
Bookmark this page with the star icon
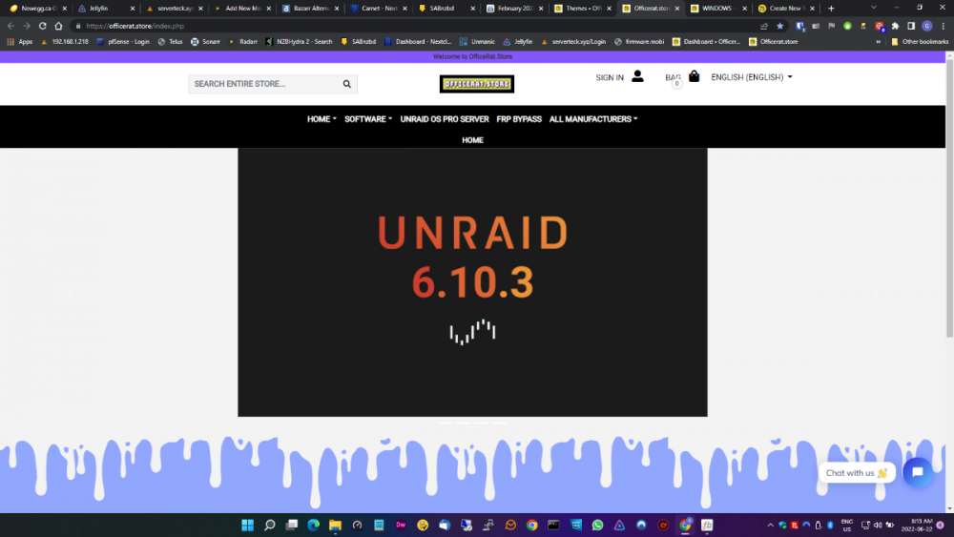pyautogui.click(x=779, y=26)
